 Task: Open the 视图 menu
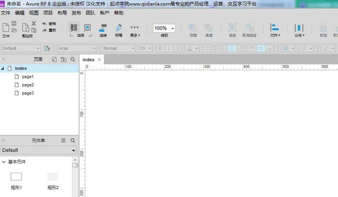(x=34, y=13)
